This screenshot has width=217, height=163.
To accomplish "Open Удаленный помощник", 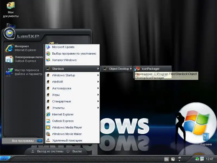I will (72, 140).
